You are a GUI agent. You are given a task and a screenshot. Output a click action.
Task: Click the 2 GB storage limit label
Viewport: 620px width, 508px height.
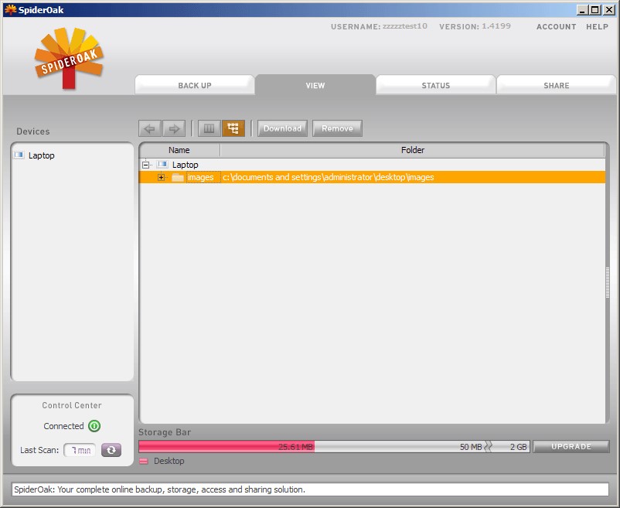(519, 447)
